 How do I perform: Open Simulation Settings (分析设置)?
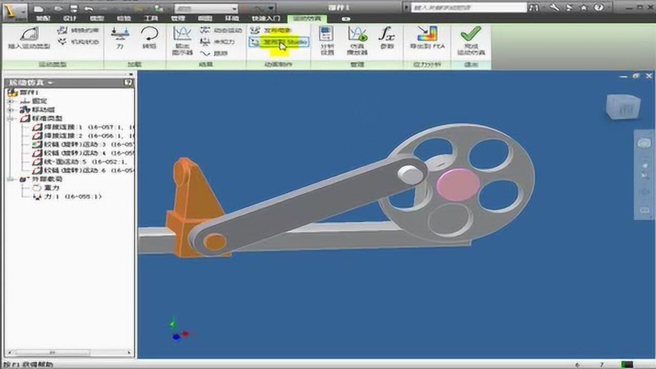[326, 40]
